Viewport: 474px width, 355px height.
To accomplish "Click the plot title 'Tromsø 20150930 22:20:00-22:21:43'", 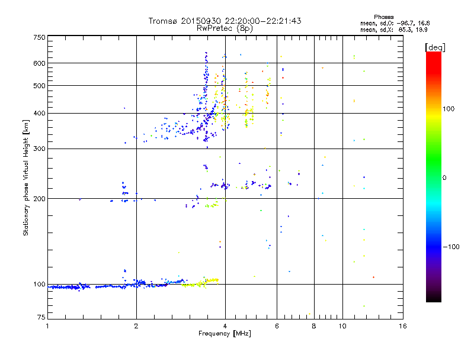I will 225,21.
